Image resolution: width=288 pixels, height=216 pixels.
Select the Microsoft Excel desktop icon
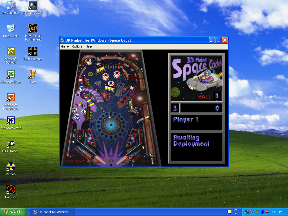[x=11, y=77]
